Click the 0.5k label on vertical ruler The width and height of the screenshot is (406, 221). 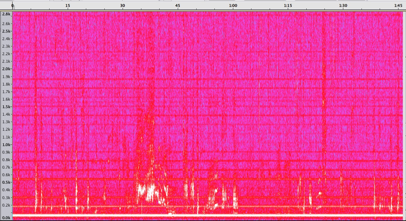[x=6, y=182]
